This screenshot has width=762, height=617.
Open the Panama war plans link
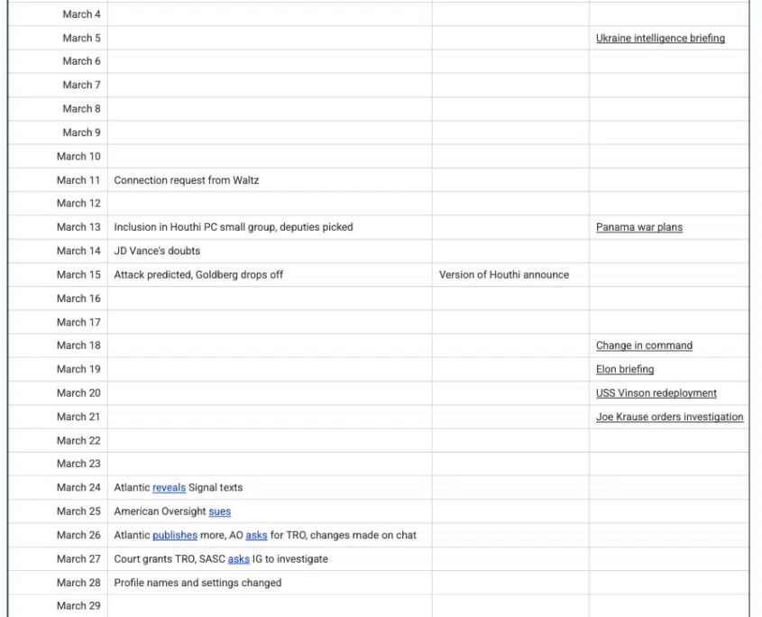(x=638, y=227)
